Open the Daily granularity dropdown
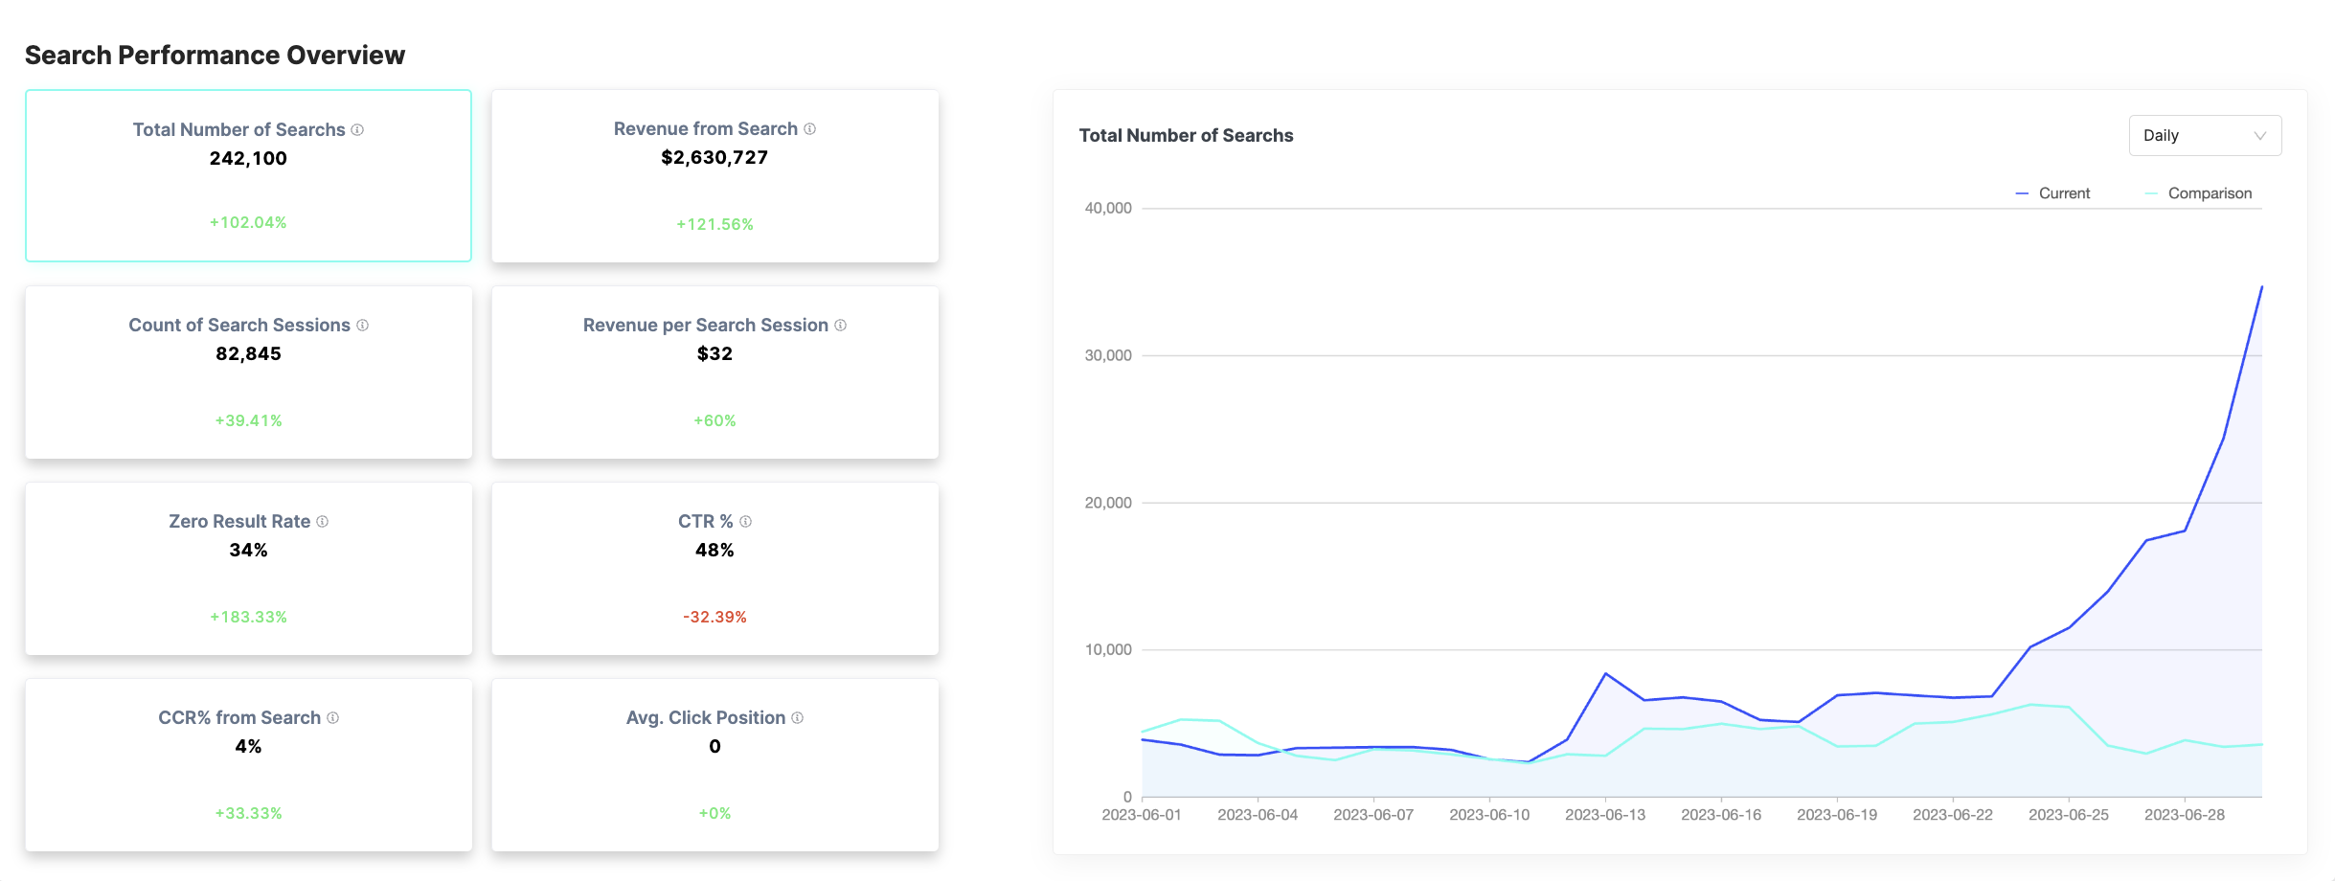This screenshot has height=881, width=2335. (2204, 136)
